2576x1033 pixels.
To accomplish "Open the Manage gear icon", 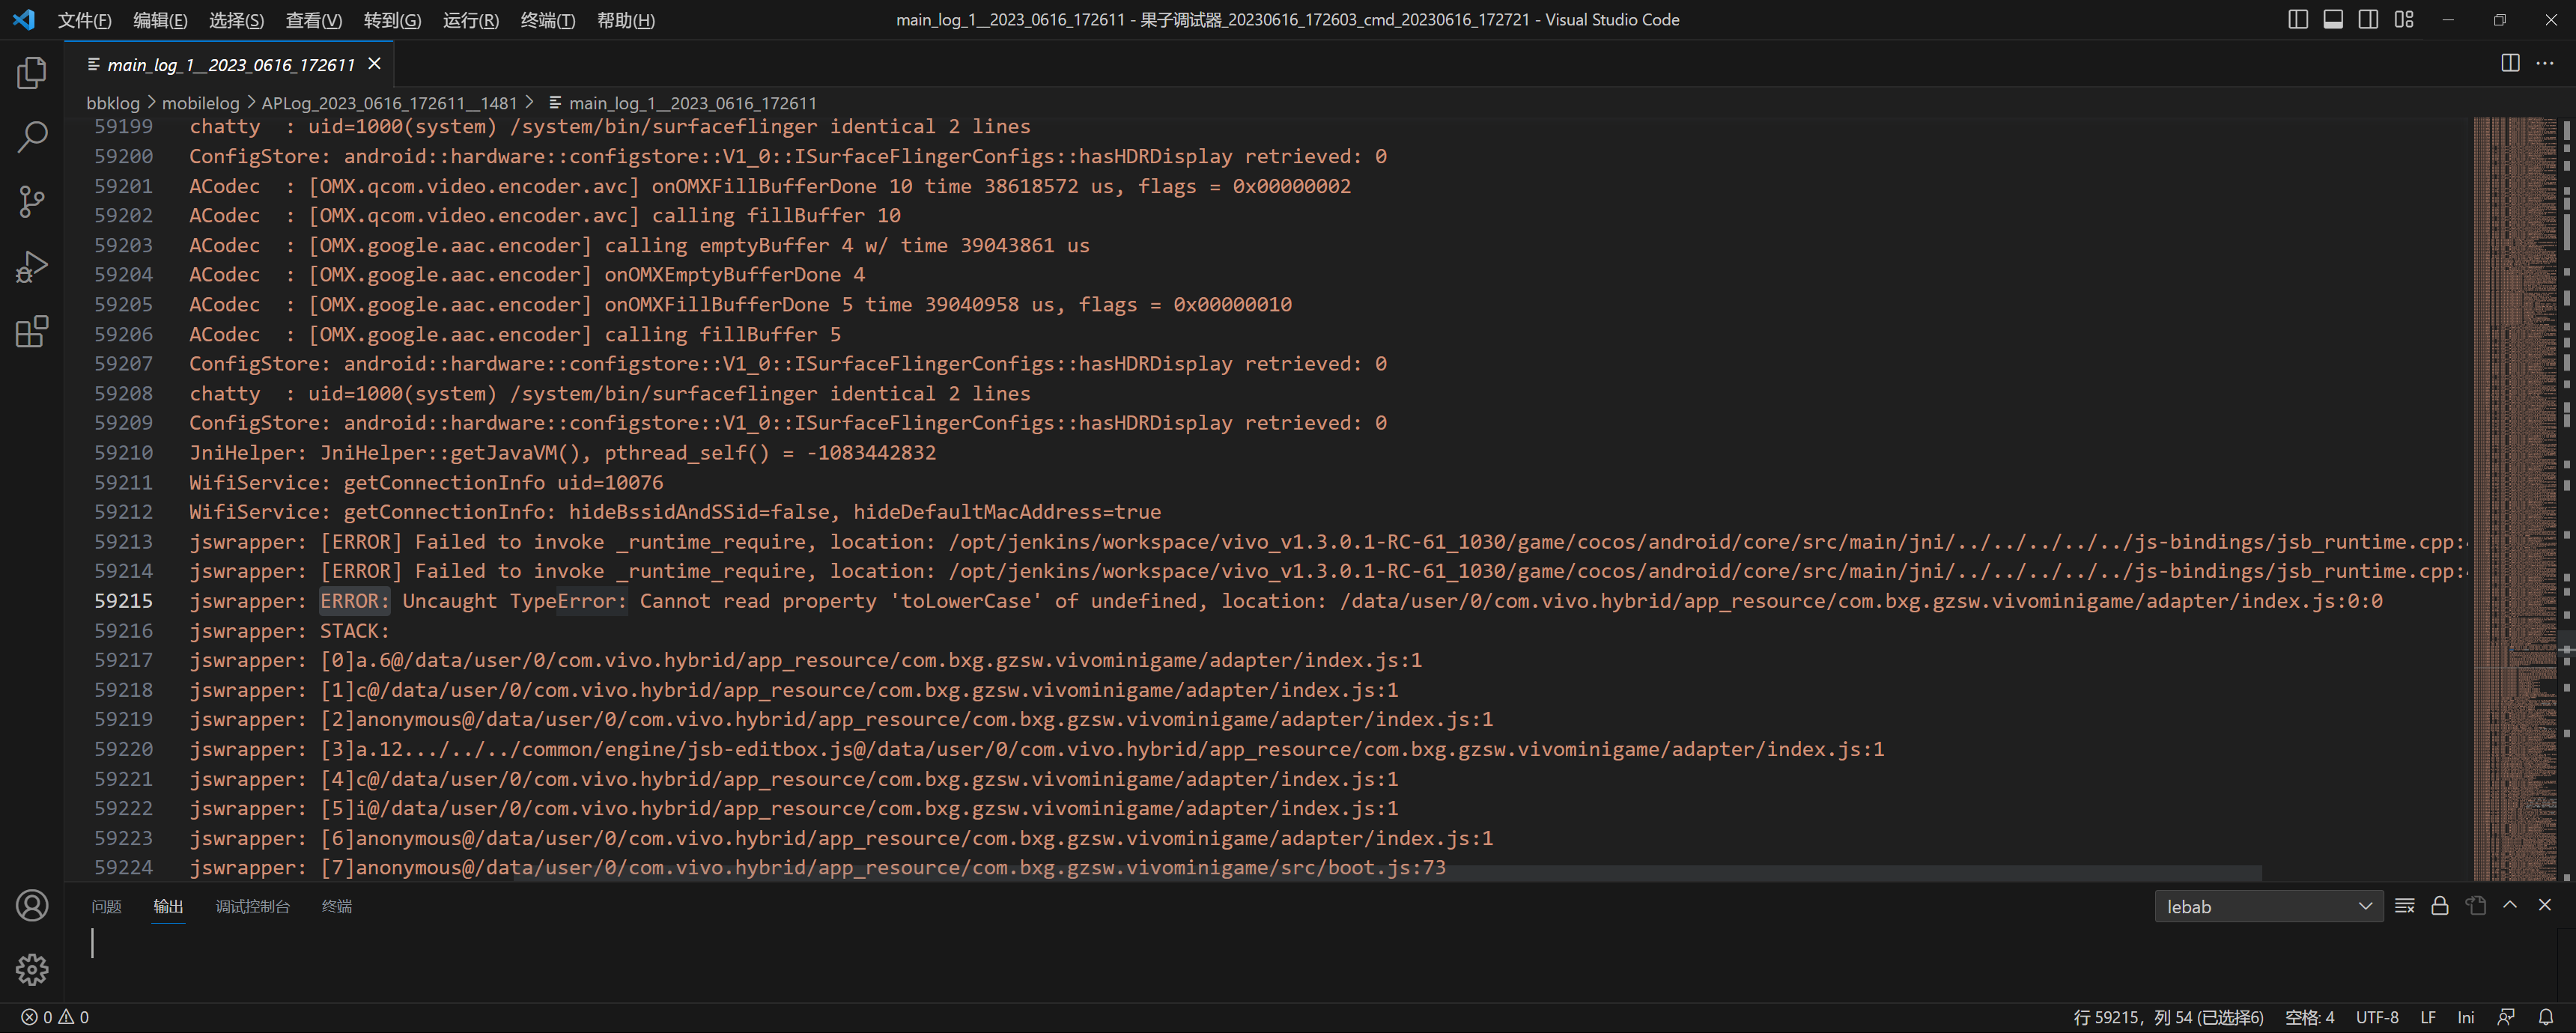I will pos(32,969).
